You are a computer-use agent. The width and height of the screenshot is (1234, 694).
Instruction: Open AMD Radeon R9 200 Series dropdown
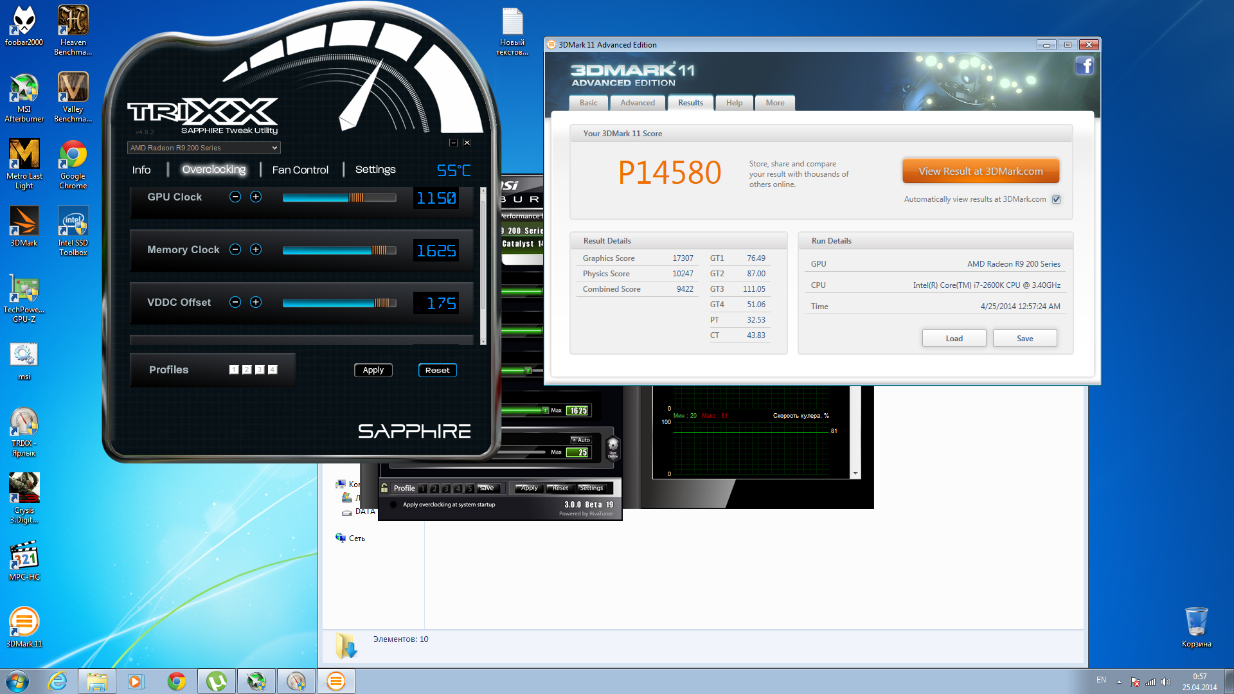(x=204, y=148)
